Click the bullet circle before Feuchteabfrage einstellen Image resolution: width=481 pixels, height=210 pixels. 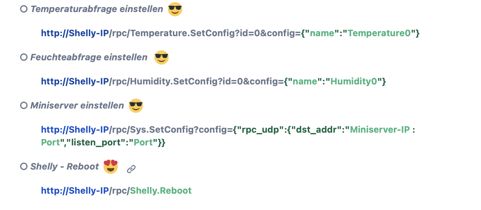(x=24, y=57)
